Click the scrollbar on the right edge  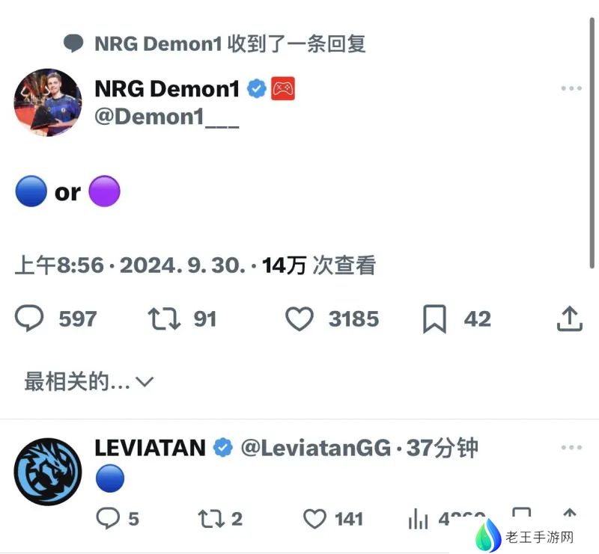(x=592, y=143)
